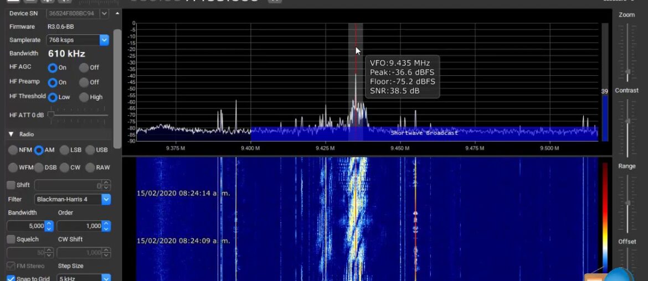648x281 pixels.
Task: Set HF Preamp to On
Action: (x=53, y=82)
